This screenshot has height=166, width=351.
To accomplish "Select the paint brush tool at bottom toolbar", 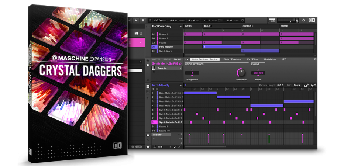I will tap(175, 147).
